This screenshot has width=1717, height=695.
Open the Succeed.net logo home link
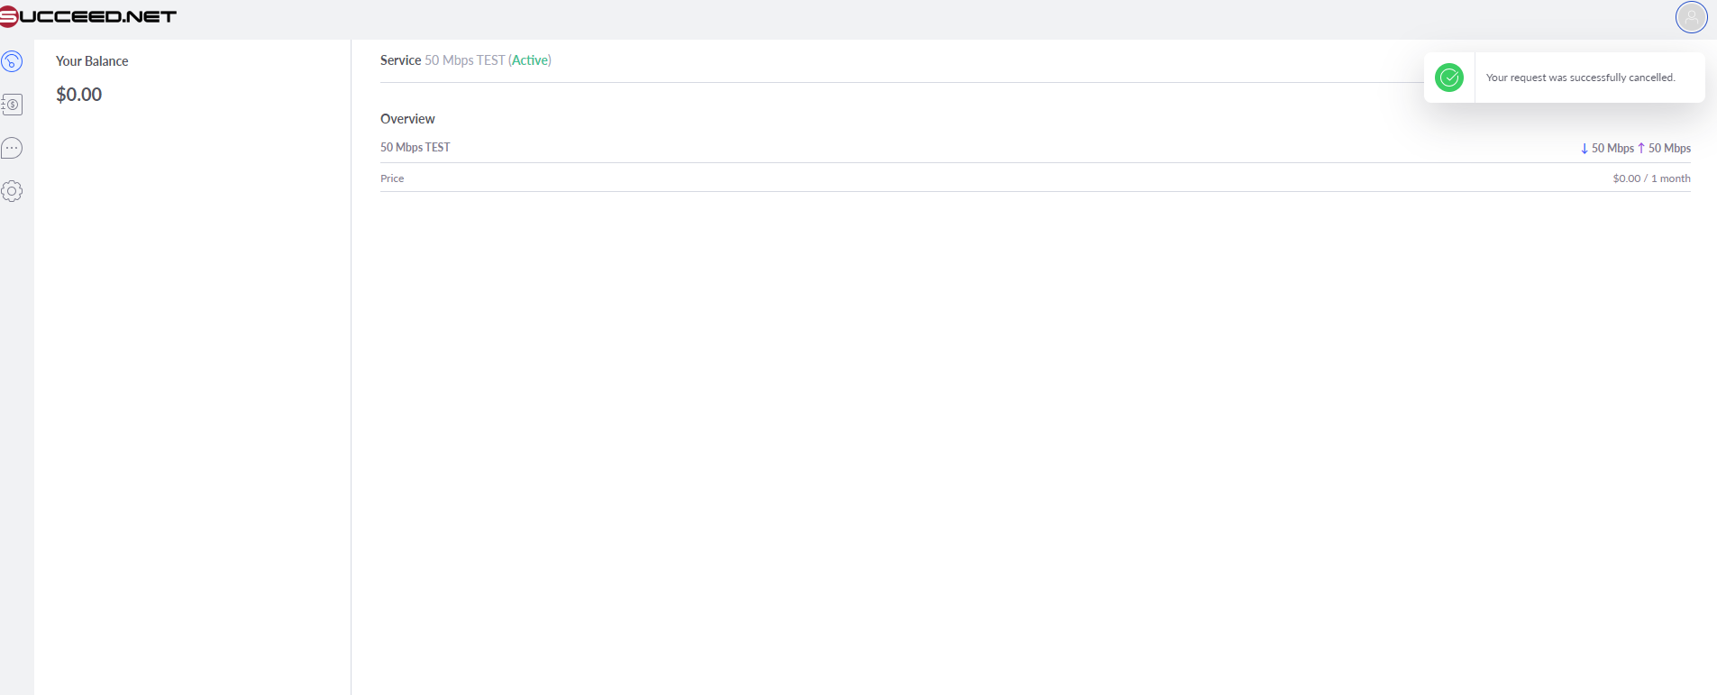click(88, 16)
